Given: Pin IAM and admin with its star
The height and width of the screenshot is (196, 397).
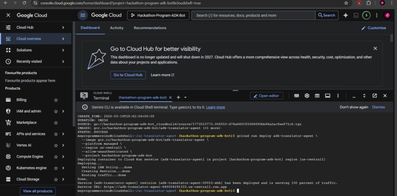Looking at the screenshot, I should (x=56, y=112).
